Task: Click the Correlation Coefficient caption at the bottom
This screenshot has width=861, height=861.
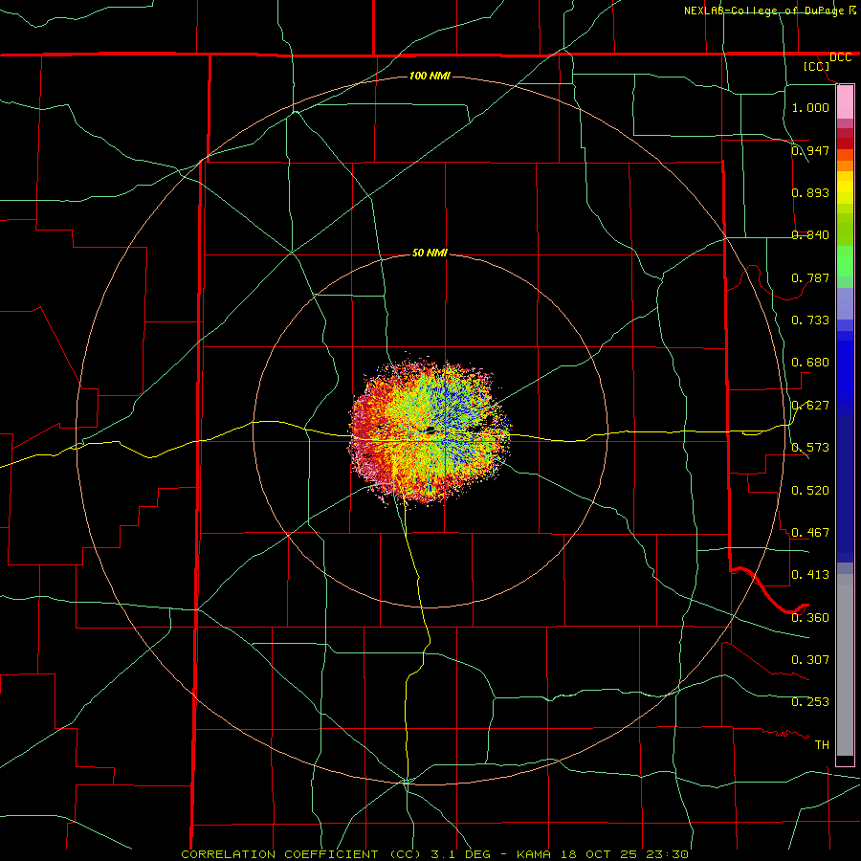Action: coord(434,854)
